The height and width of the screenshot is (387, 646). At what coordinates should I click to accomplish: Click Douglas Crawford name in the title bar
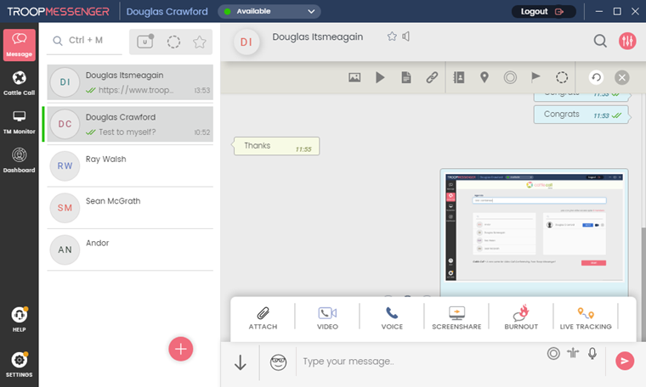pyautogui.click(x=167, y=12)
